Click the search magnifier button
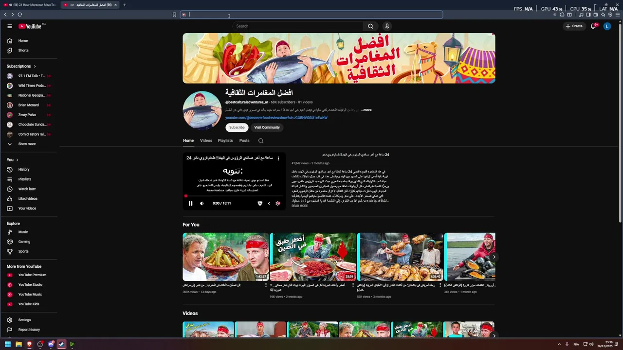Image resolution: width=623 pixels, height=350 pixels. [x=370, y=26]
